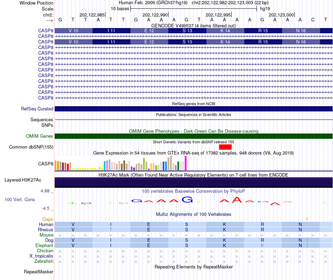Image resolution: width=333 pixels, height=280 pixels.
Task: Select the Window Position label in ruler
Action: [x=36, y=3]
